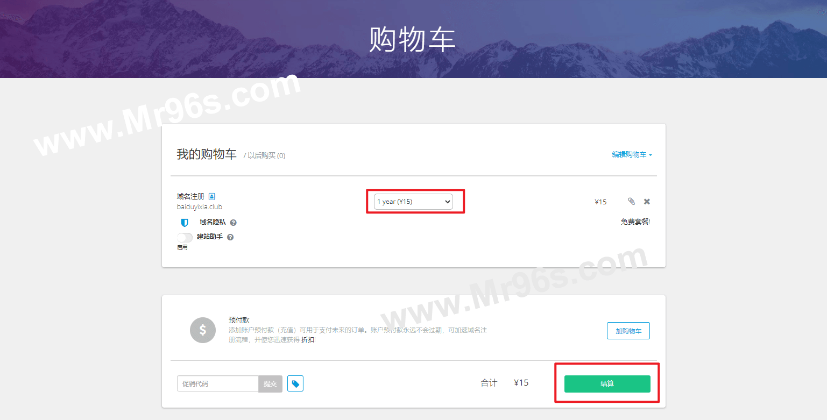Viewport: 827px width, 420px height.
Task: Click the baiduyixia.club domain name
Action: pos(200,207)
